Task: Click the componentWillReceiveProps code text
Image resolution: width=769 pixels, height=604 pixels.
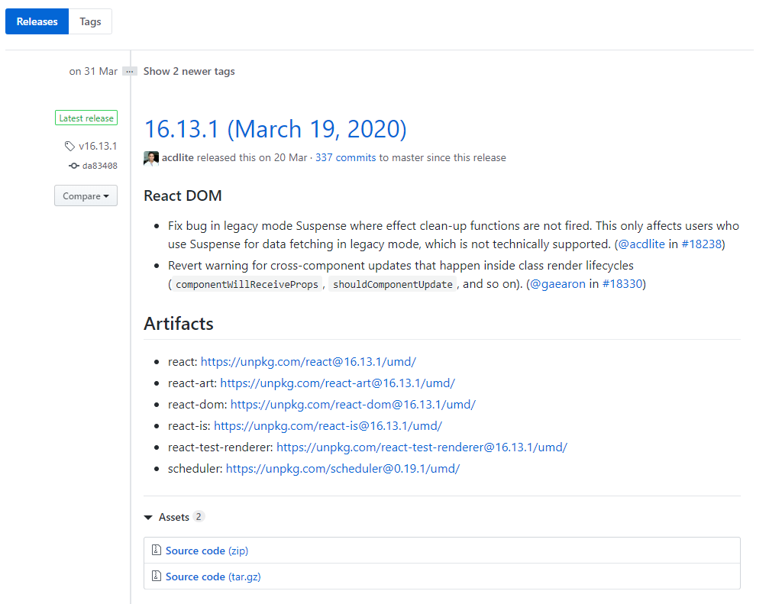Action: 247,284
